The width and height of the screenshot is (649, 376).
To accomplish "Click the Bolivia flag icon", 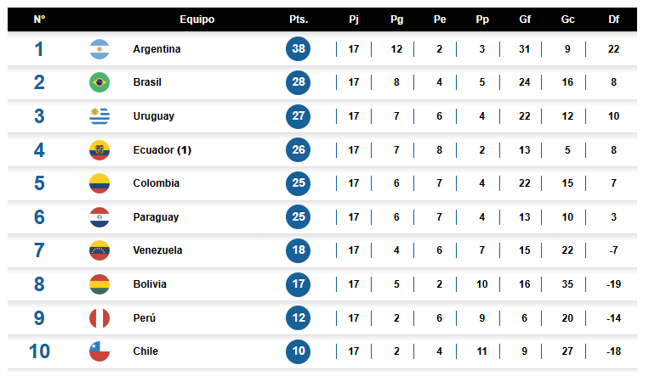I will (100, 284).
